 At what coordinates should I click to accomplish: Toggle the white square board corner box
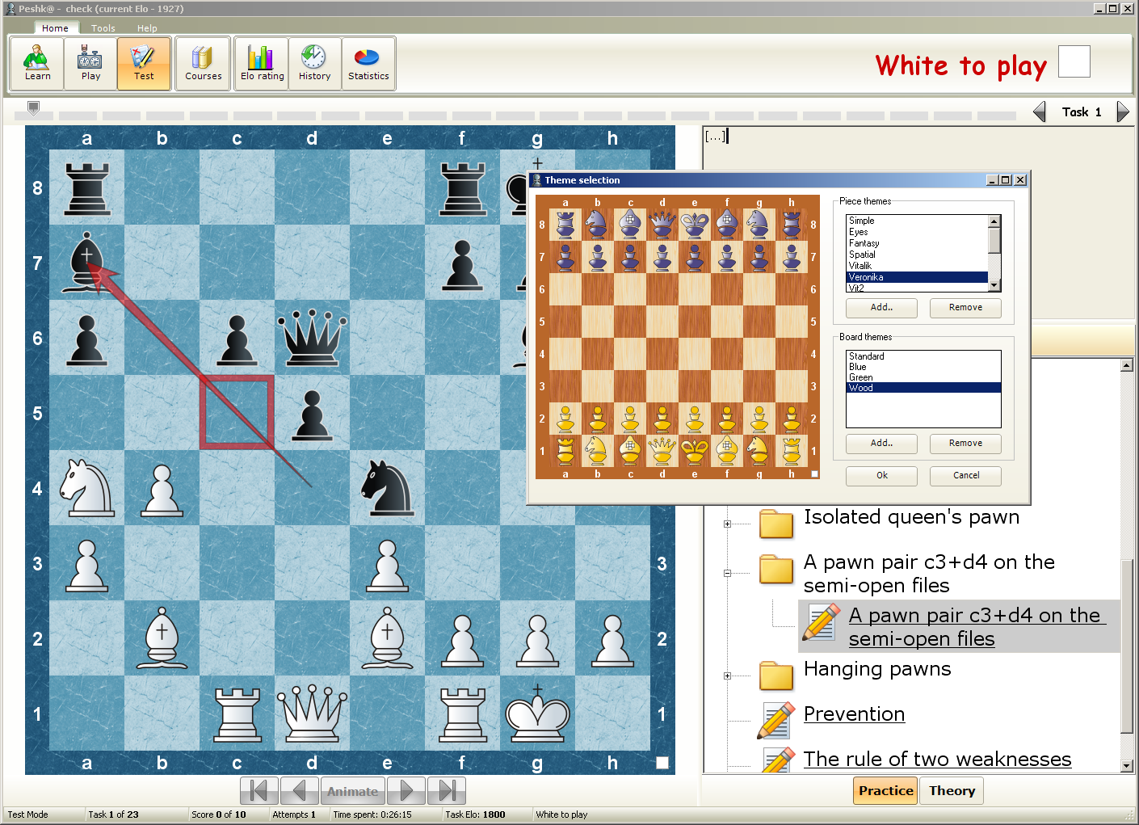click(662, 763)
